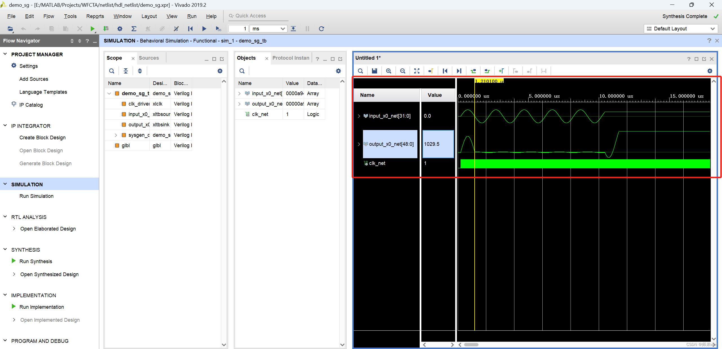Click the Run All simulation icon
722x349 pixels.
(x=204, y=28)
